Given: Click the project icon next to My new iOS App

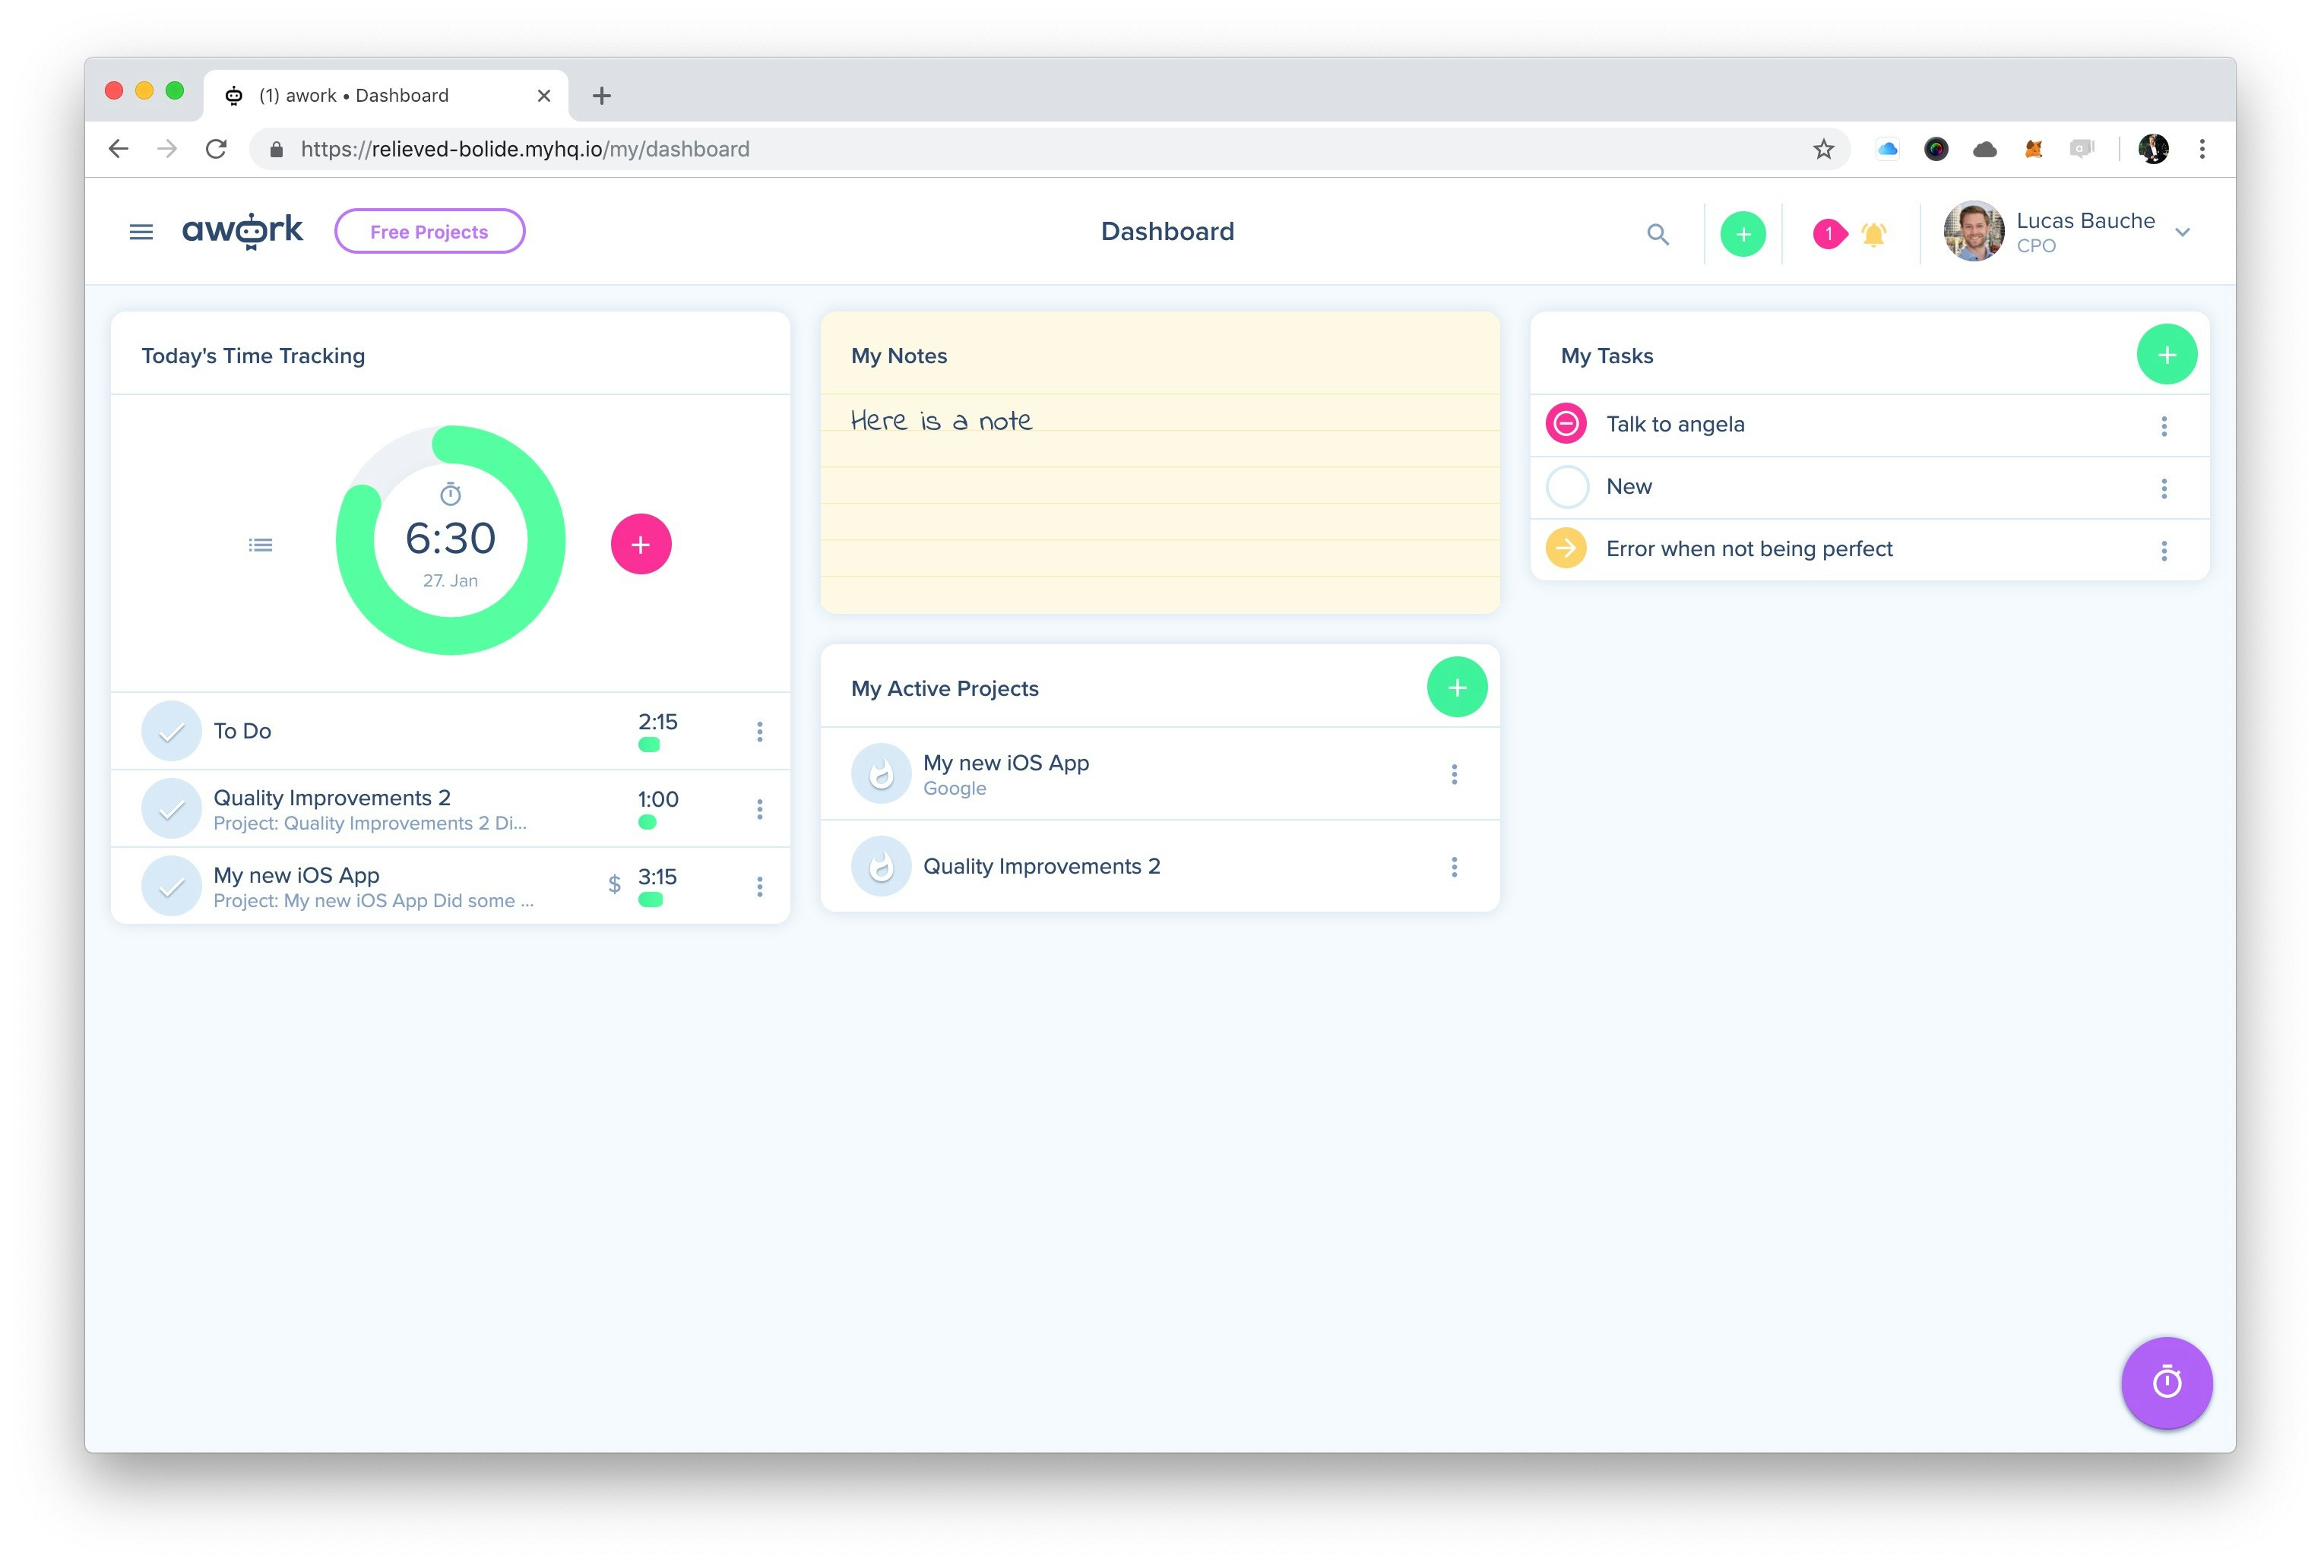Looking at the screenshot, I should [881, 773].
